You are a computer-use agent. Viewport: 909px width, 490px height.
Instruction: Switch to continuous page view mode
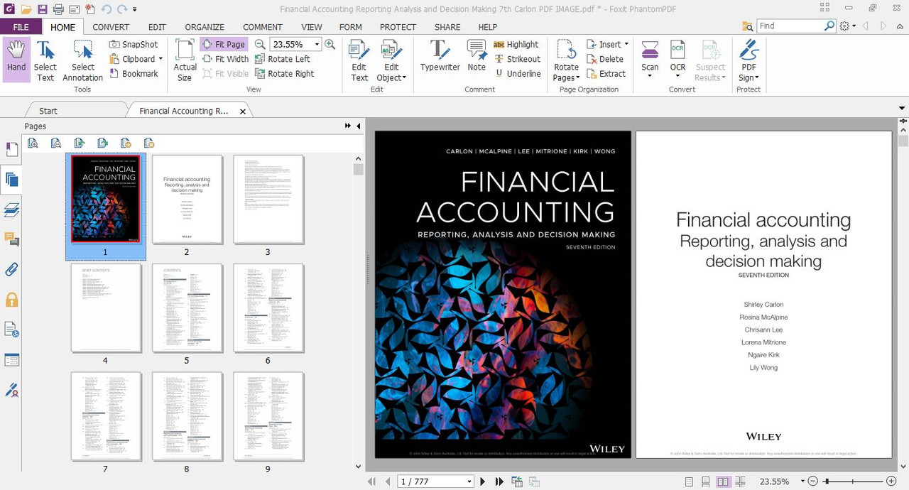(706, 481)
